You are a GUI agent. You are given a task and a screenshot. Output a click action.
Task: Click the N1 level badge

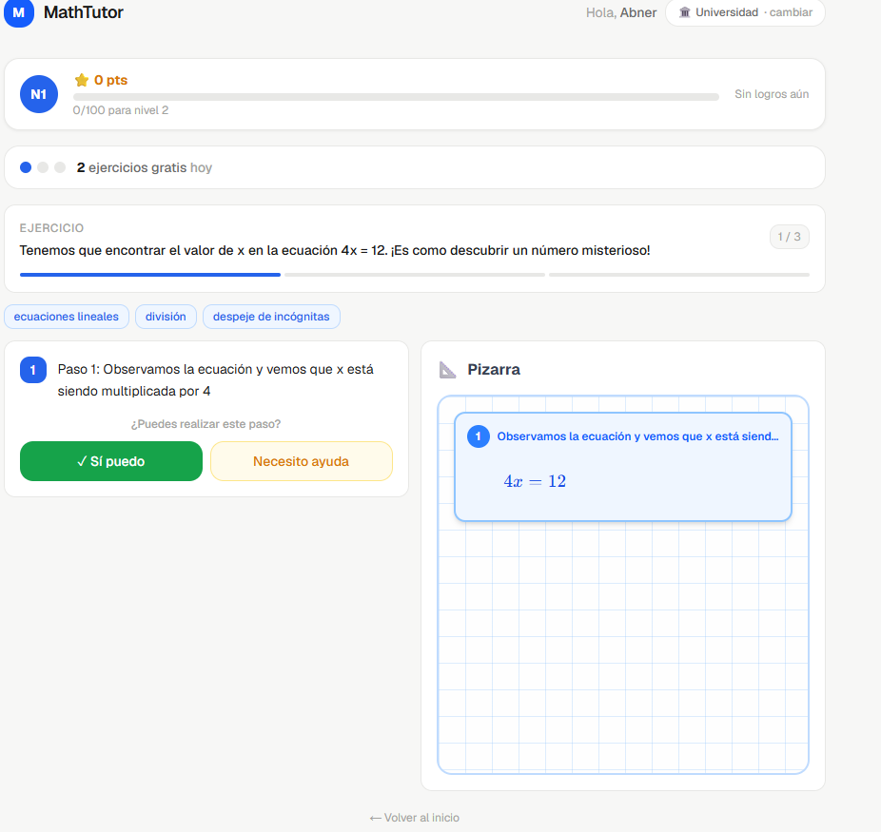click(39, 94)
